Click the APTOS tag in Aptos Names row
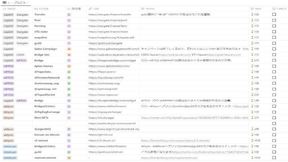 click(x=9, y=66)
